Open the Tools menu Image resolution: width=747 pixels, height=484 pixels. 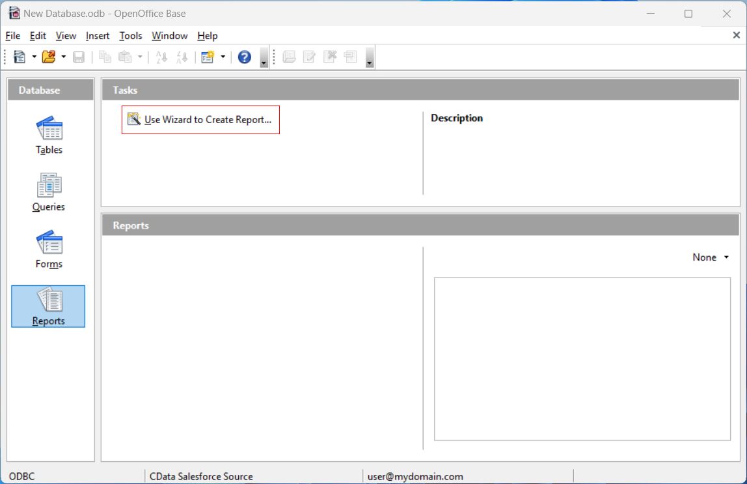click(x=131, y=36)
